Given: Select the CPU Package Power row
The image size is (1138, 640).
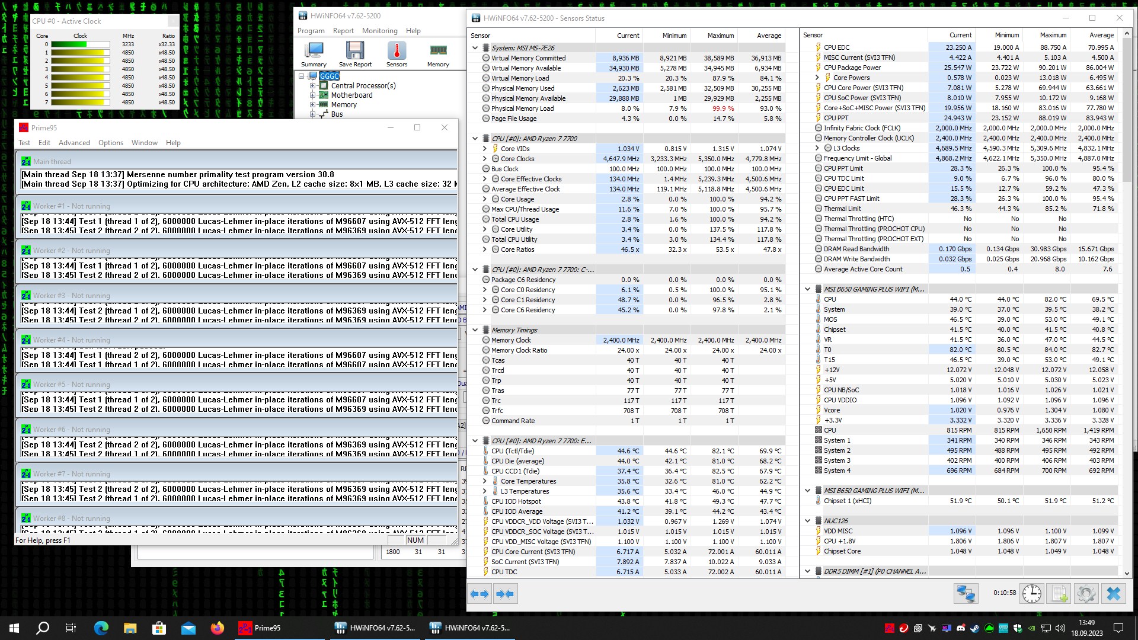Looking at the screenshot, I should click(x=960, y=68).
